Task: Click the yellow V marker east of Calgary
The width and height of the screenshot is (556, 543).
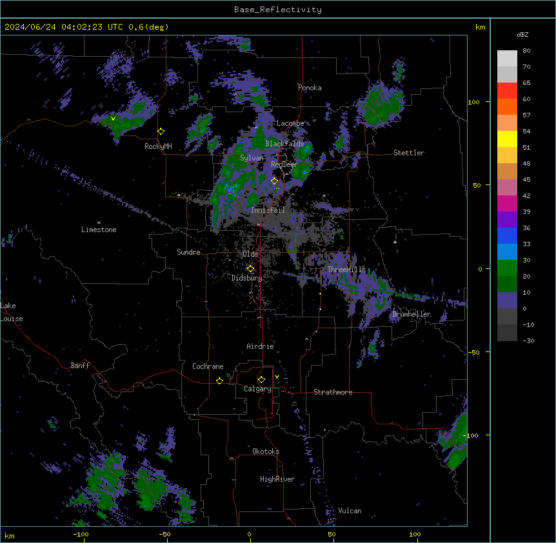Action: [277, 377]
